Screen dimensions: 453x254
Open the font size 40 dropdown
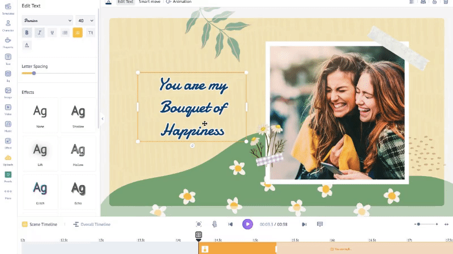tap(85, 20)
